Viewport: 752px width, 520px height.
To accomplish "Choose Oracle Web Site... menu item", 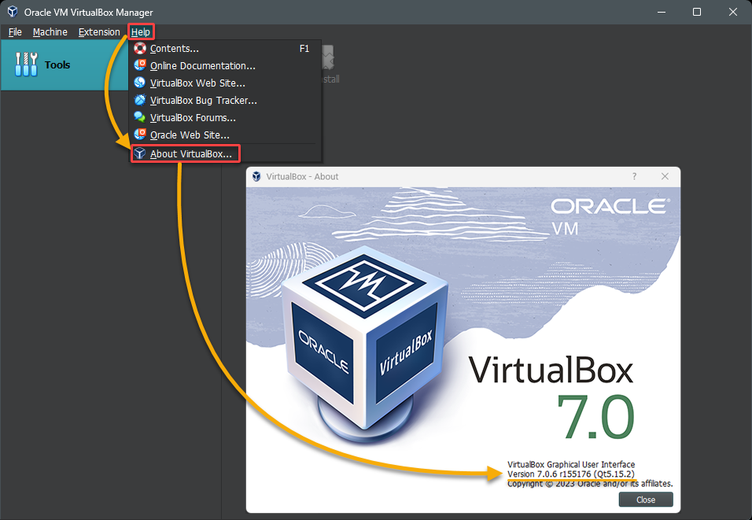I will click(225, 135).
